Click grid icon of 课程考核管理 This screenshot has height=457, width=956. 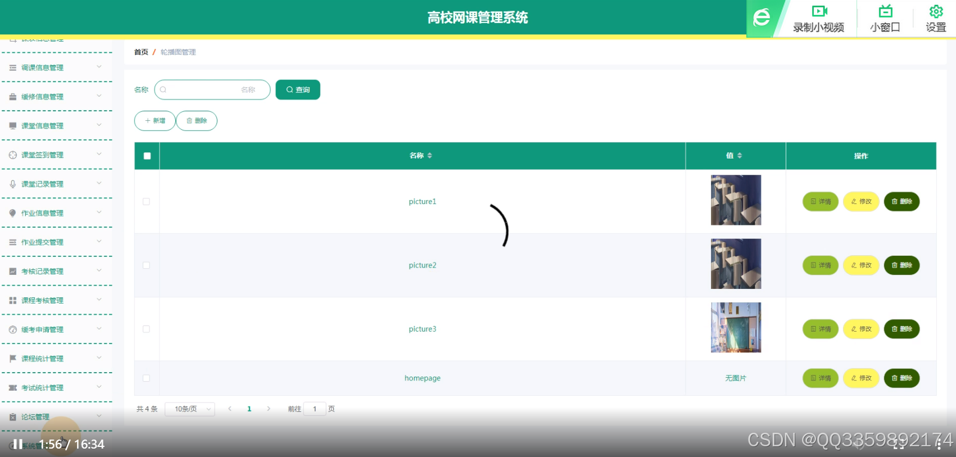pyautogui.click(x=12, y=301)
